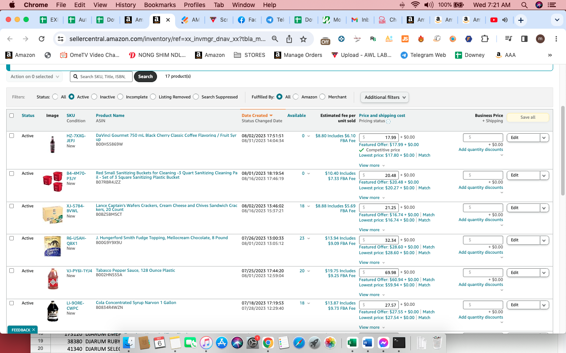This screenshot has height=353, width=566.
Task: Open Photos from the Dock
Action: click(x=330, y=342)
